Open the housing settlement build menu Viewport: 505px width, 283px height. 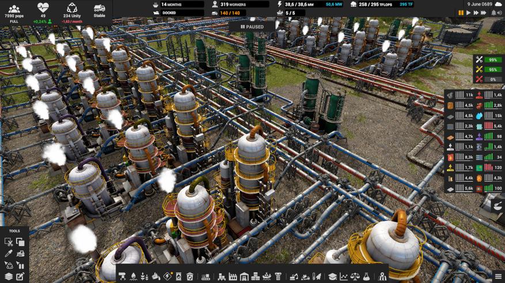(x=256, y=276)
